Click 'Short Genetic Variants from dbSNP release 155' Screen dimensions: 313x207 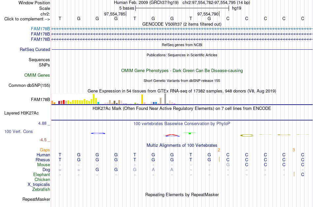click(182, 81)
